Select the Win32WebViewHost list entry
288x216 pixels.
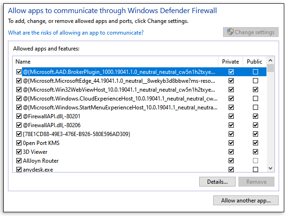(119, 90)
